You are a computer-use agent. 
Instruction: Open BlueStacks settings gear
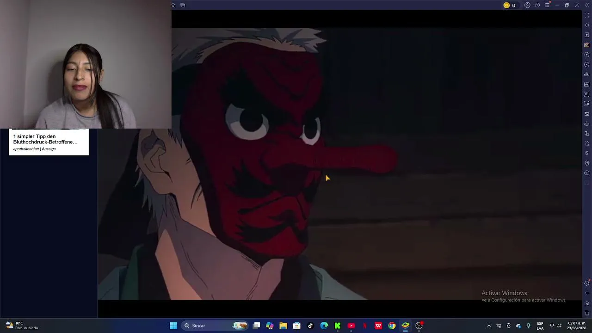pyautogui.click(x=587, y=283)
